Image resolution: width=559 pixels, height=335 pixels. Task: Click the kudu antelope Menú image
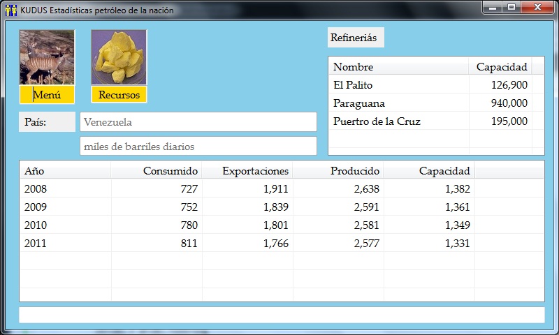47,57
